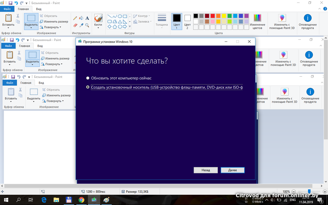
Task: Click the Copy icon in the top ribbon clipboard group
Action: (18, 21)
